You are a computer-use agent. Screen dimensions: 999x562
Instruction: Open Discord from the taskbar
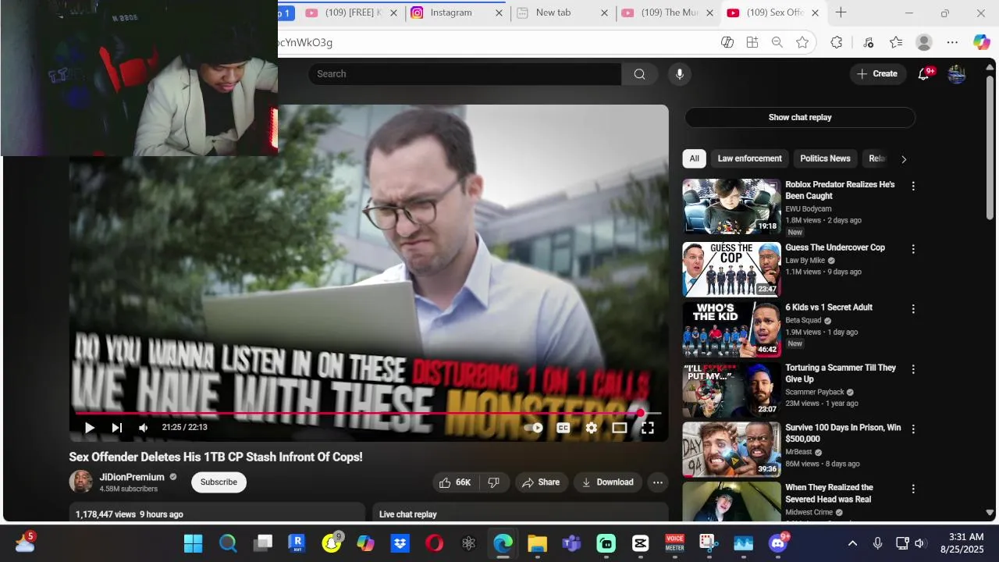tap(778, 543)
